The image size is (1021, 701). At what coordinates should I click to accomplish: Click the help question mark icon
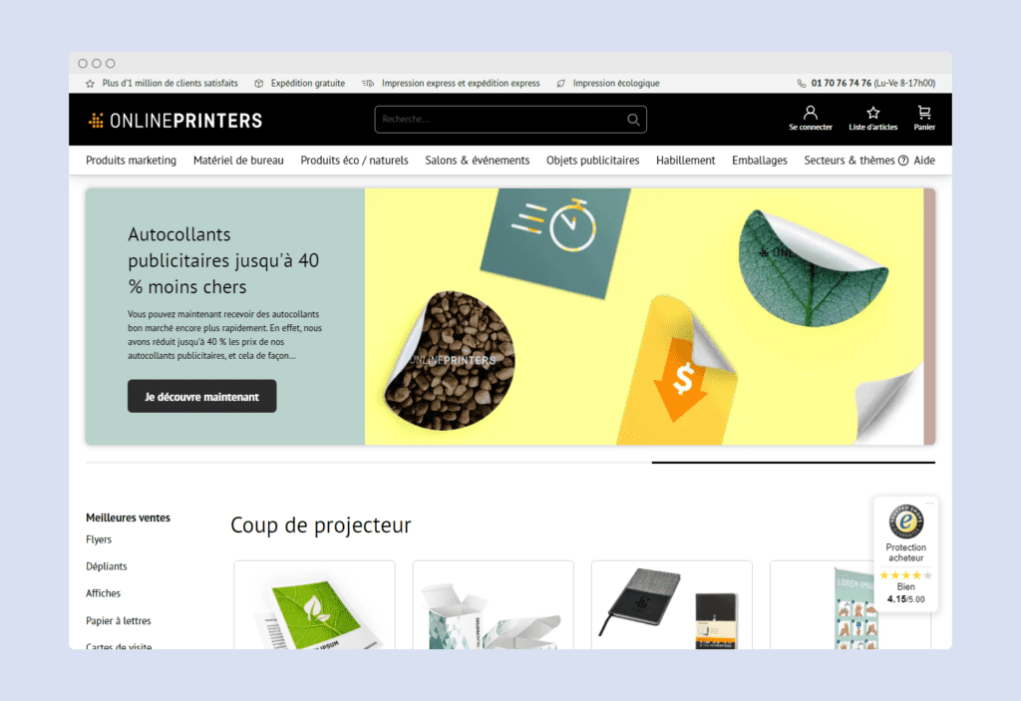coord(903,161)
